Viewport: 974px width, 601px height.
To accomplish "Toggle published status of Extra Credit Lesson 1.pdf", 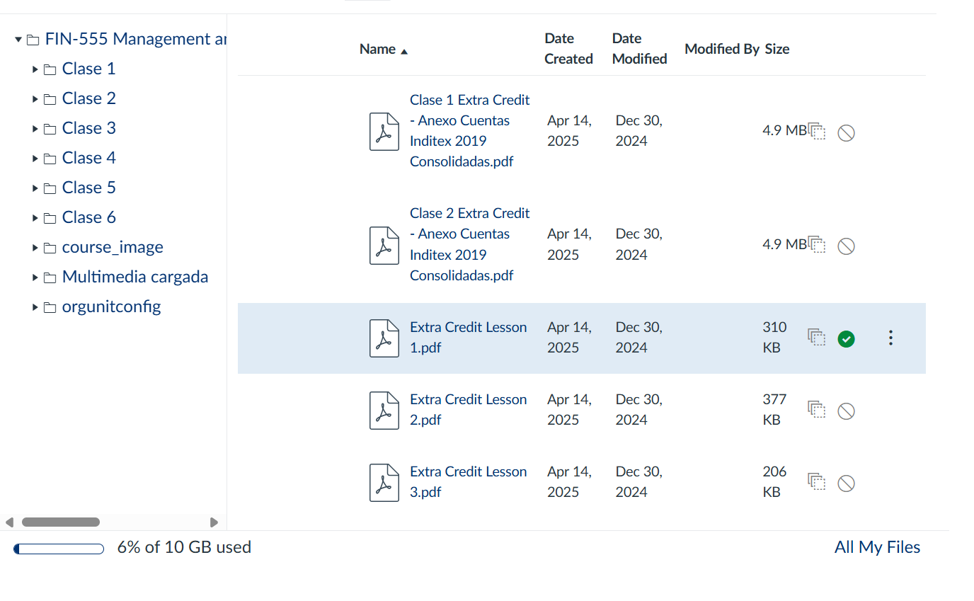I will click(x=846, y=339).
